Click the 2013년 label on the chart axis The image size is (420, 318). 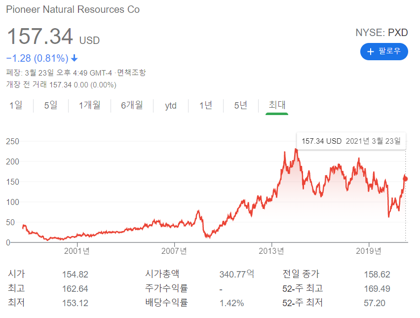[x=272, y=251]
